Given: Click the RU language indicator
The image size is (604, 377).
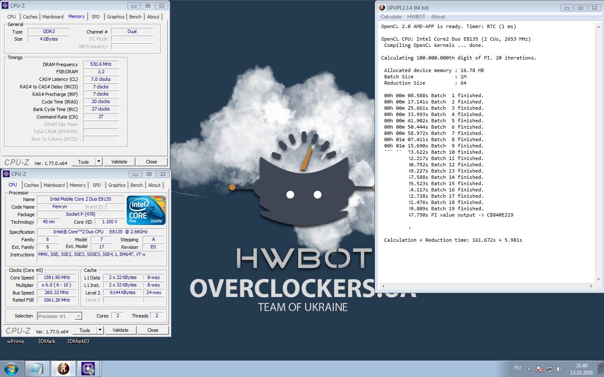Looking at the screenshot, I should click(x=518, y=368).
